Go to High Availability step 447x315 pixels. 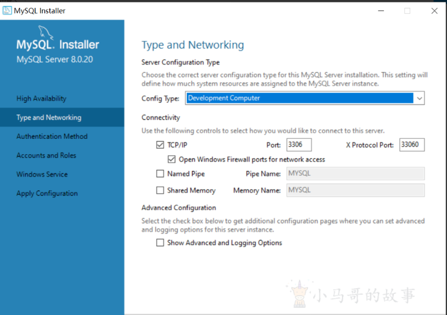tap(41, 99)
